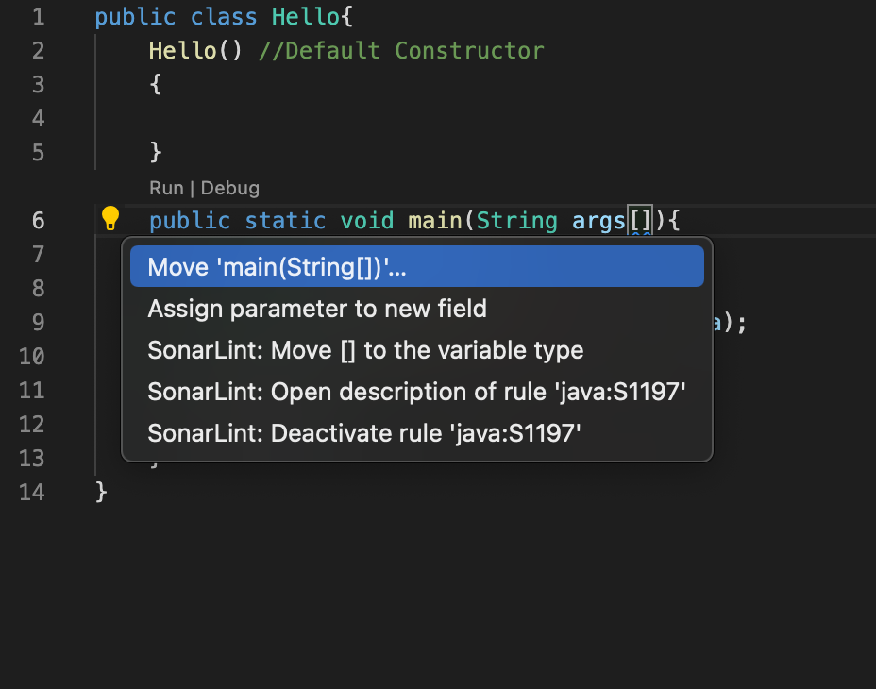The image size is (876, 689).
Task: Click line number 3 in the gutter
Action: pyautogui.click(x=38, y=85)
